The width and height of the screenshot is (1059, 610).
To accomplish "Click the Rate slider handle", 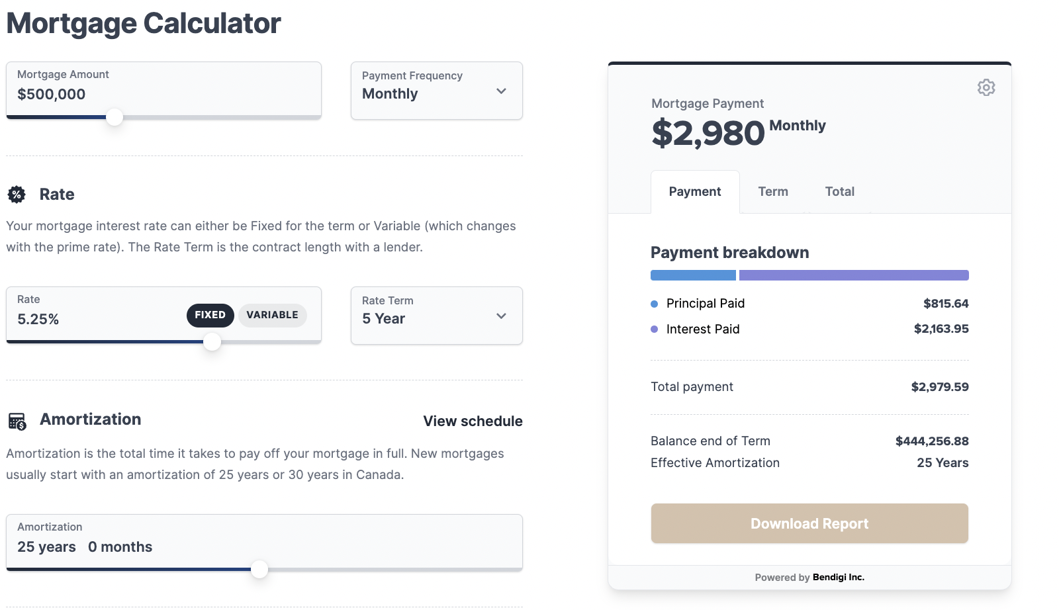I will pos(212,342).
